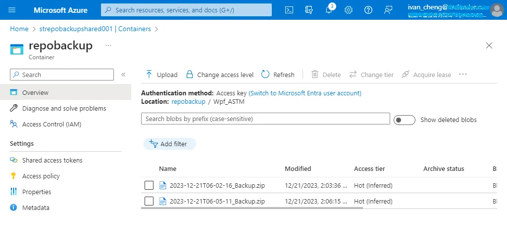Viewport: 507px width, 247px height.
Task: Open the Notifications bell
Action: click(329, 10)
